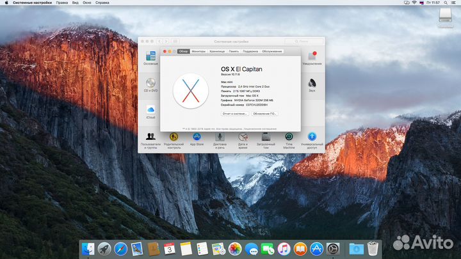Screen dimensions: 461x259
Task: Open Основные pane in System Preferences
Action: pyautogui.click(x=150, y=58)
